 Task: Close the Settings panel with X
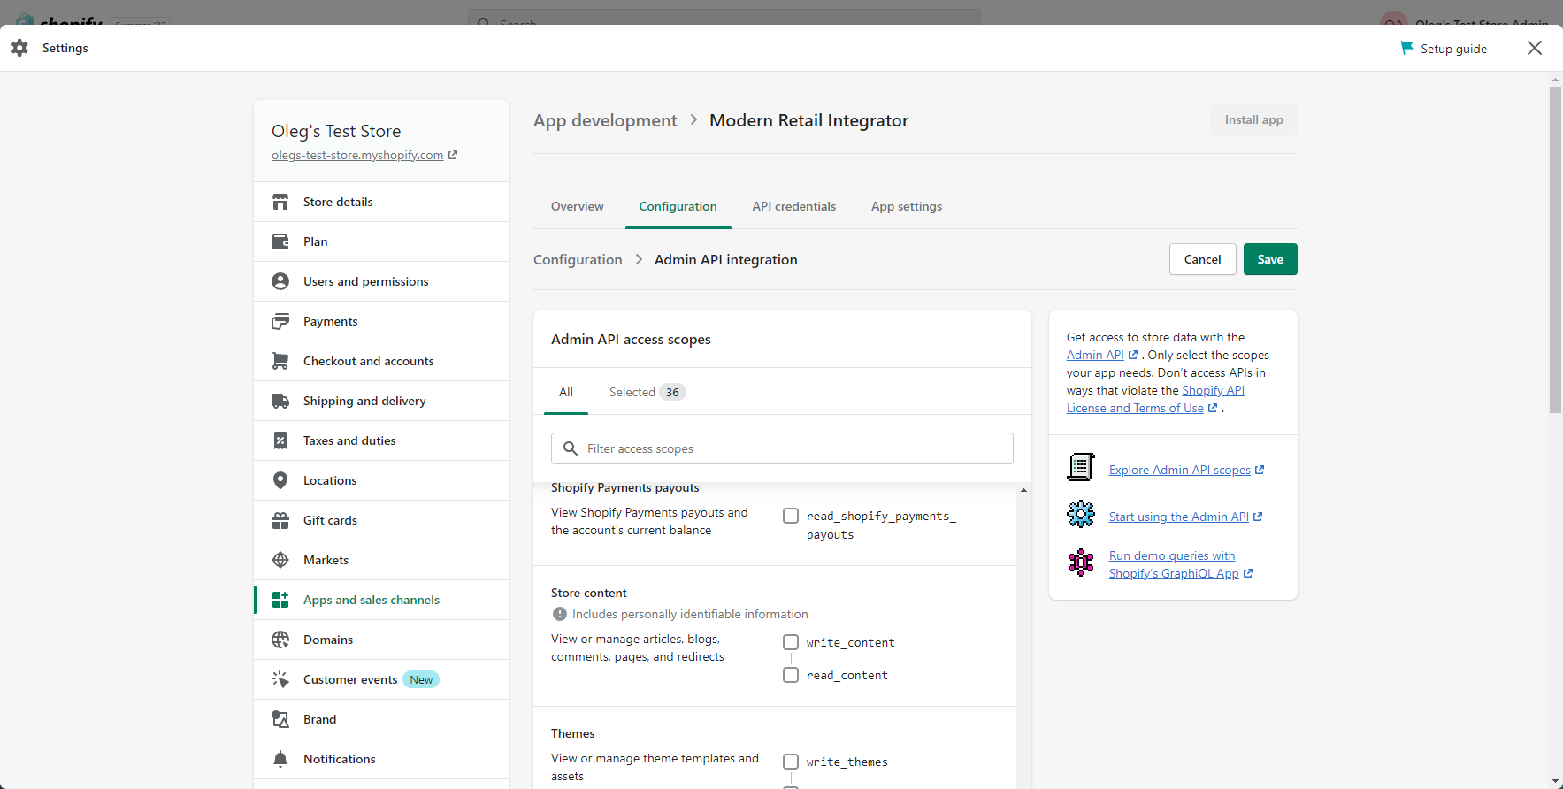pyautogui.click(x=1535, y=48)
